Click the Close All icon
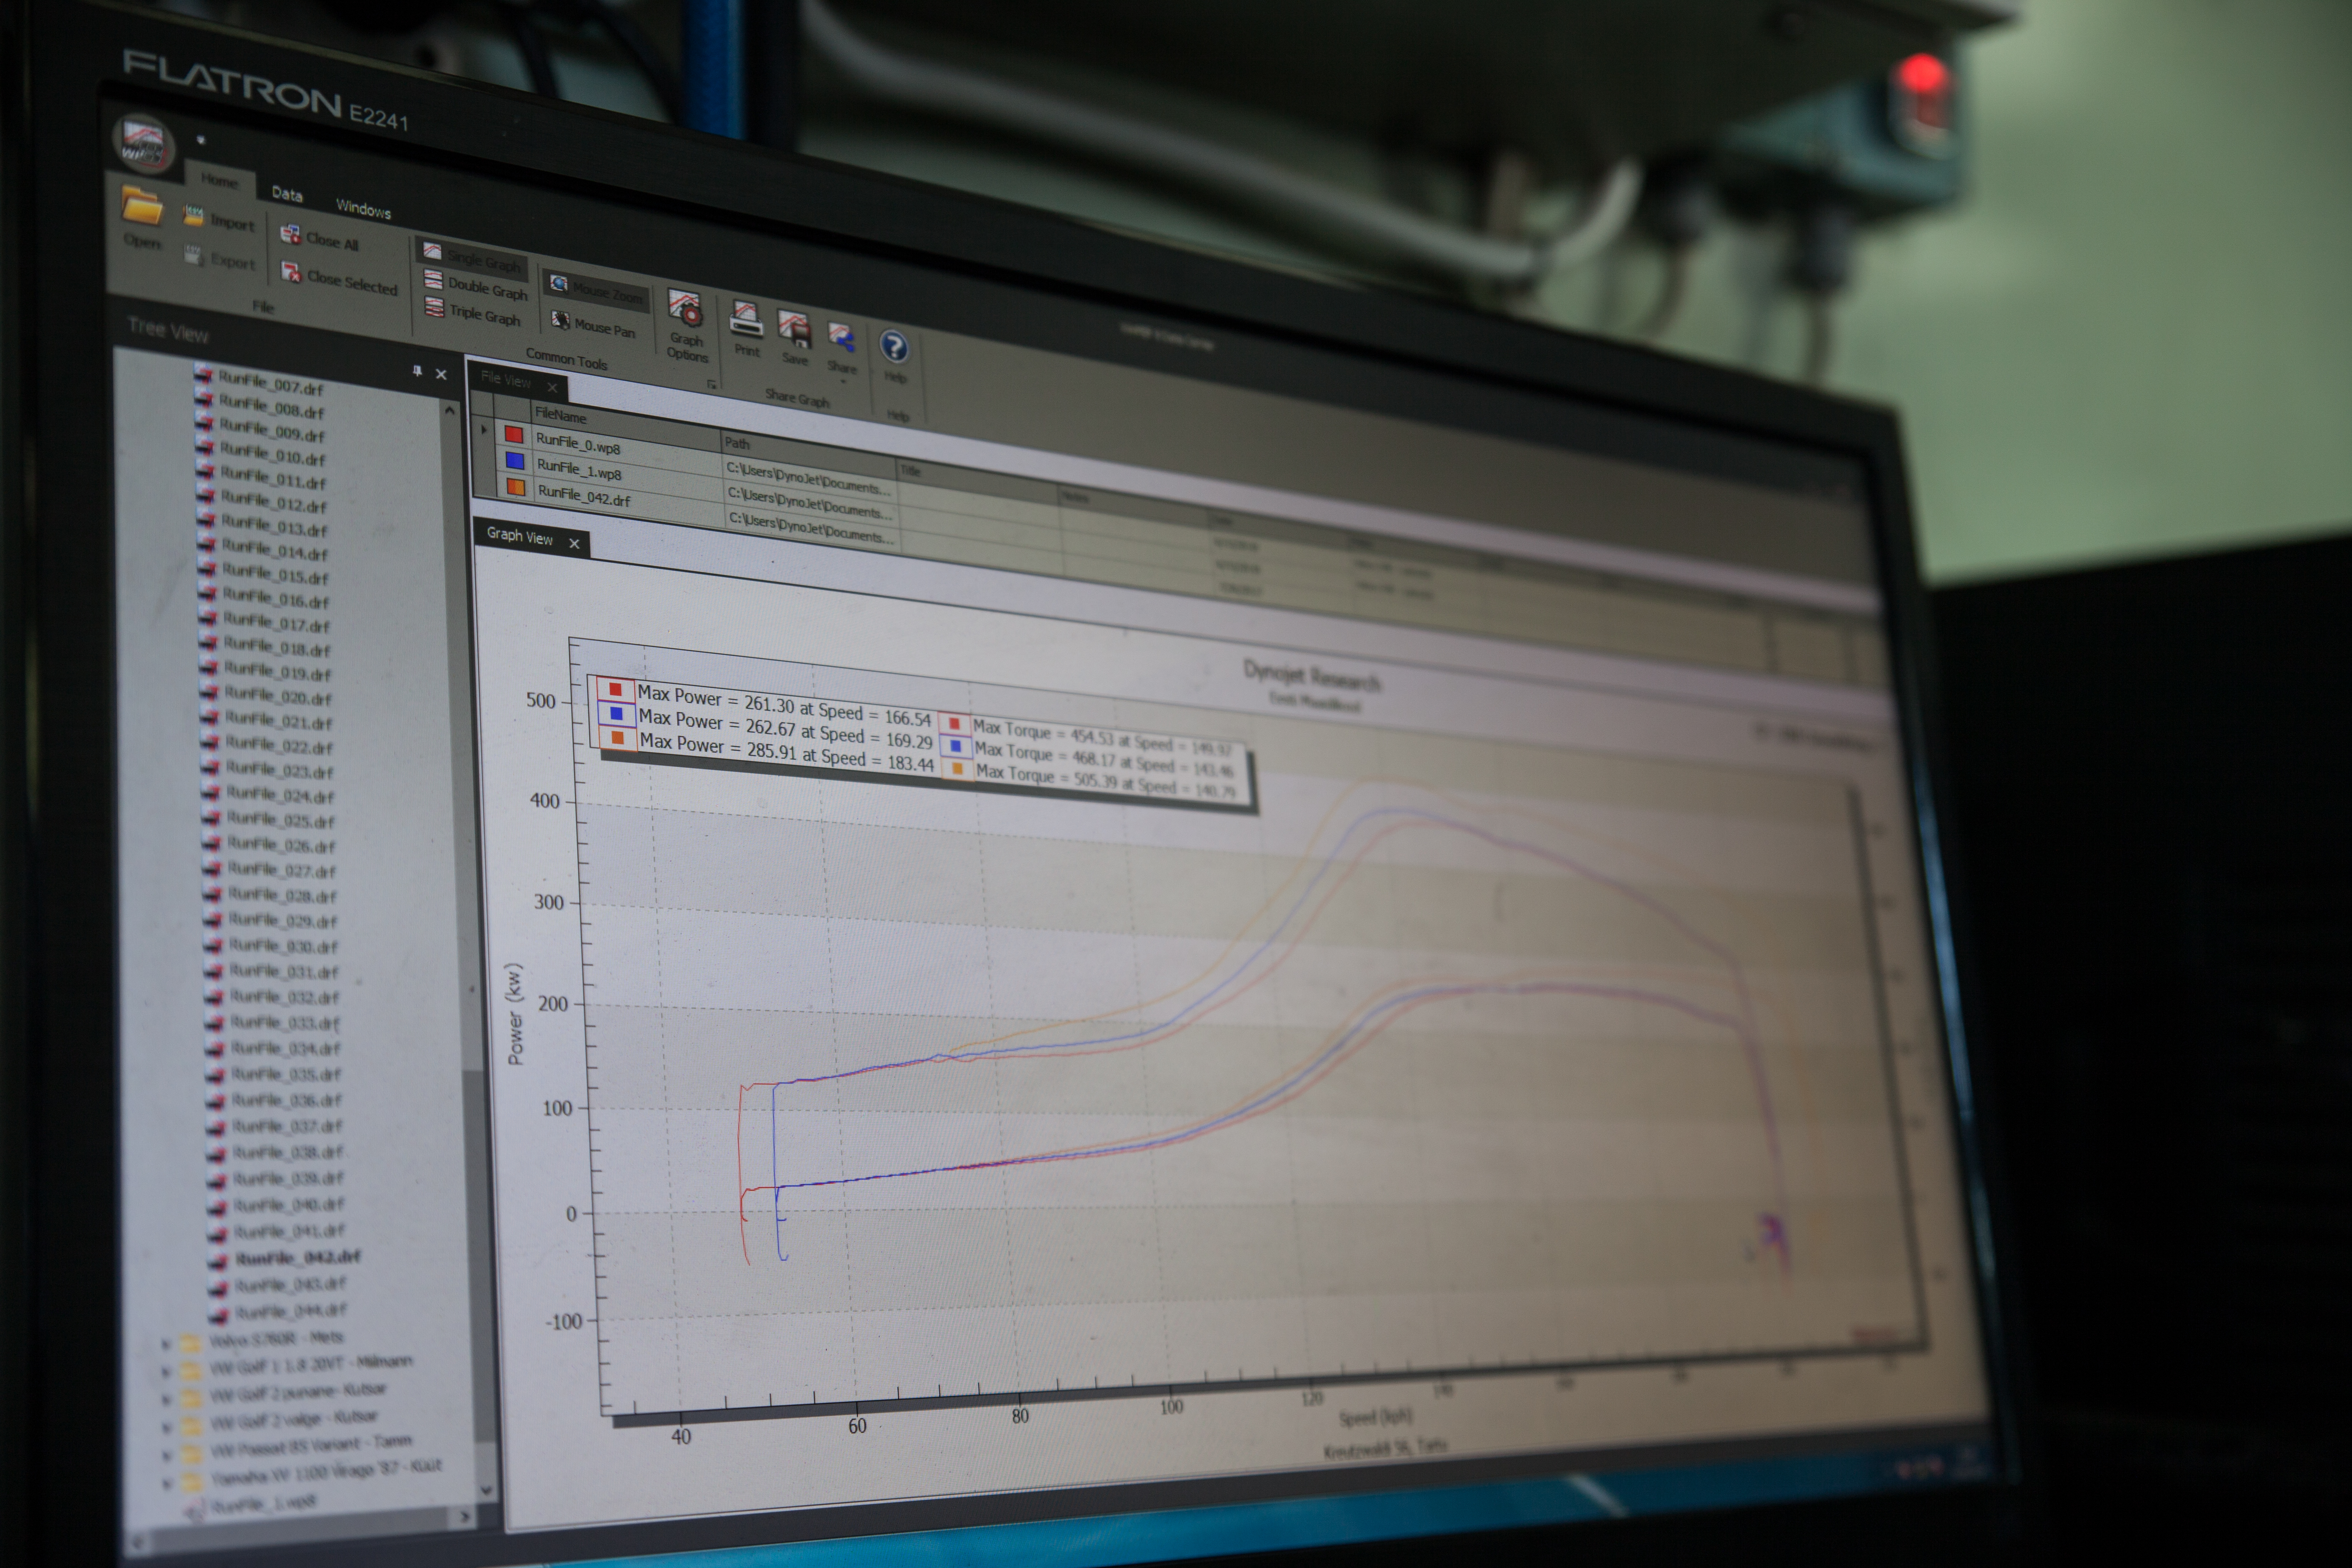2352x1568 pixels. pyautogui.click(x=291, y=234)
